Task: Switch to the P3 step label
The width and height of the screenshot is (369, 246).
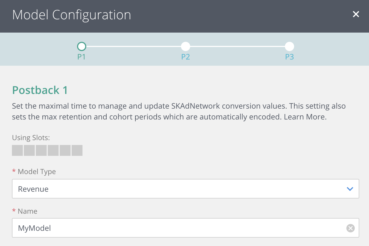Action: click(x=289, y=57)
